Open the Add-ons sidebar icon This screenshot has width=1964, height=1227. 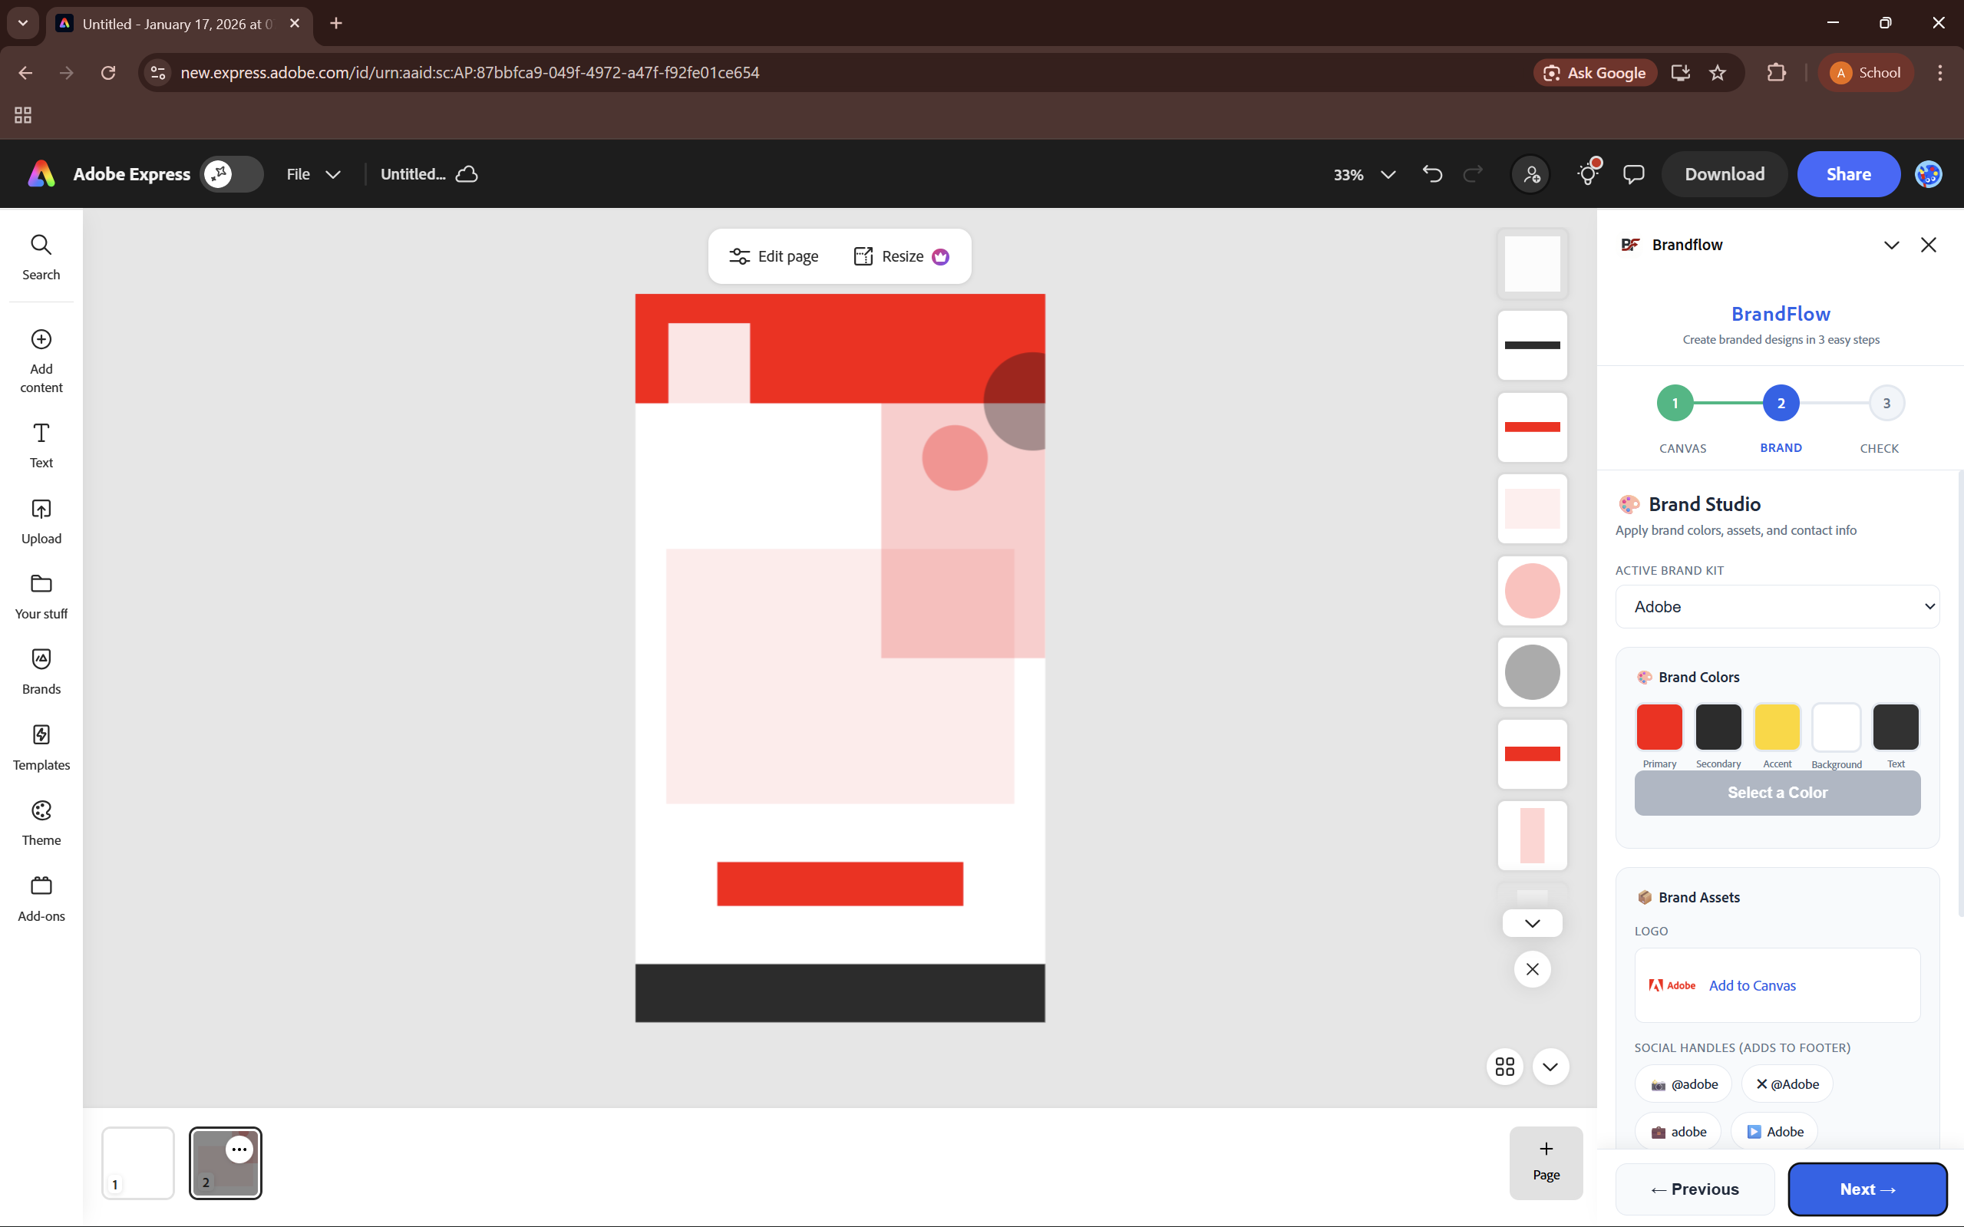click(x=41, y=898)
